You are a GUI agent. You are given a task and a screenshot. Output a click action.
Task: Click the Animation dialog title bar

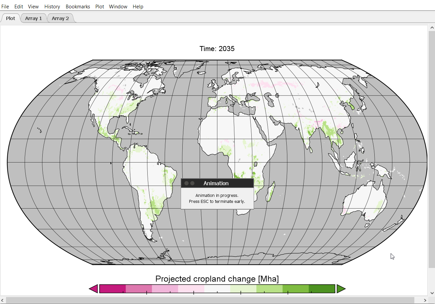217,183
